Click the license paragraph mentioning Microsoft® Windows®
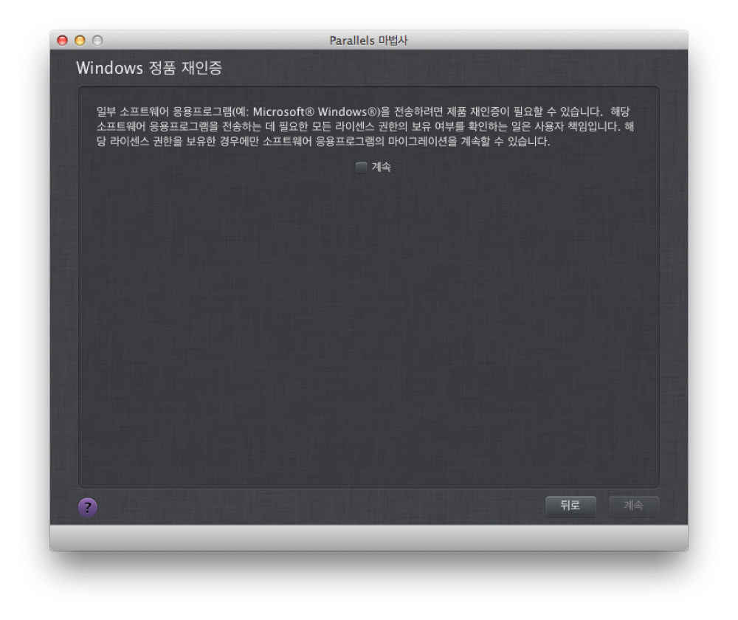 point(365,126)
